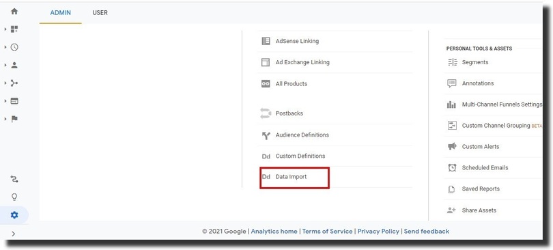Click the Share Assets person icon

[451, 210]
